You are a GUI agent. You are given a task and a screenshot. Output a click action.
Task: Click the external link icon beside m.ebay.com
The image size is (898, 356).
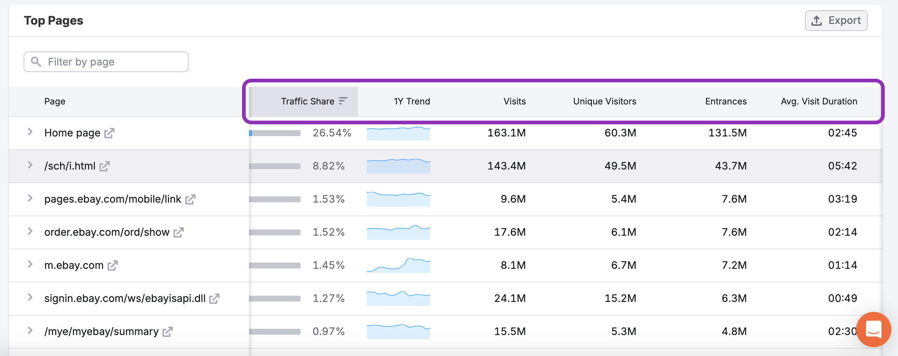point(113,266)
